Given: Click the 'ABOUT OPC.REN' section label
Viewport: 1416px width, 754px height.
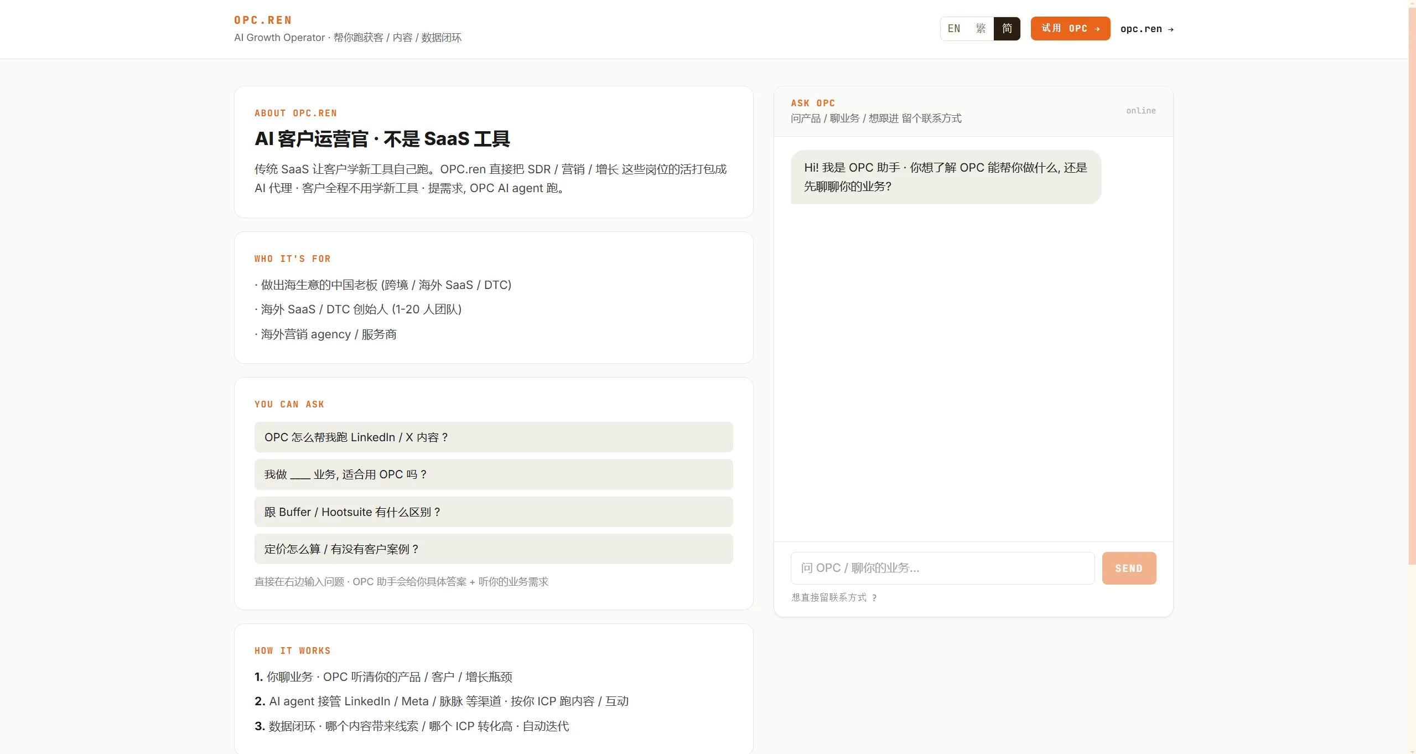Looking at the screenshot, I should (295, 113).
